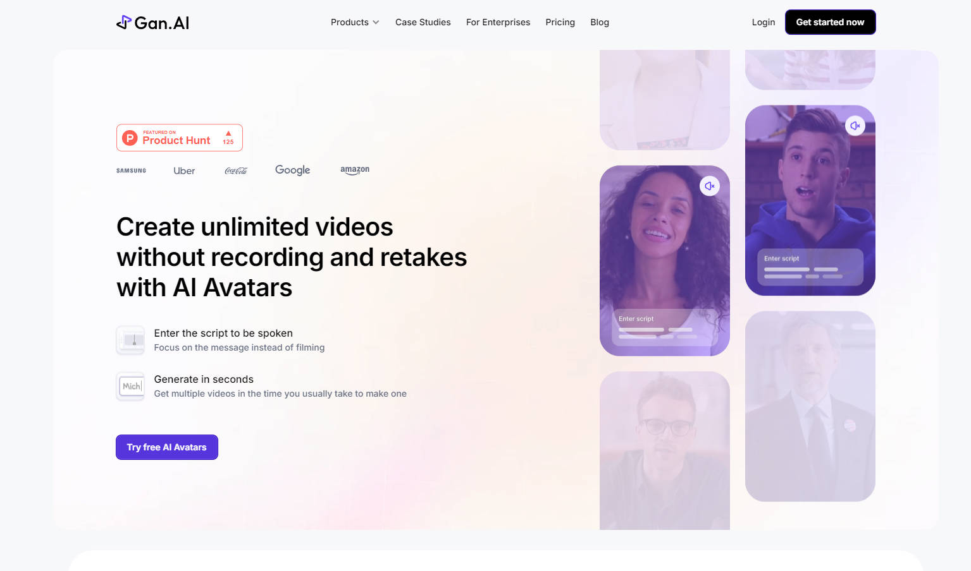
Task: Select the Product Hunt badge icon
Action: (129, 137)
